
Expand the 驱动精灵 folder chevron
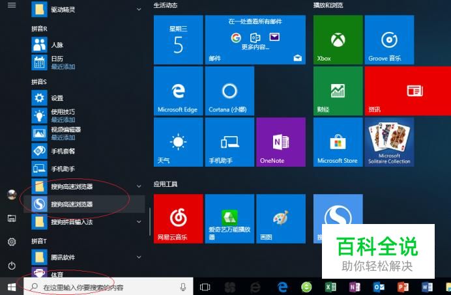139,10
